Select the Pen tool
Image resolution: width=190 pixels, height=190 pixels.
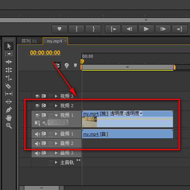coord(9,110)
